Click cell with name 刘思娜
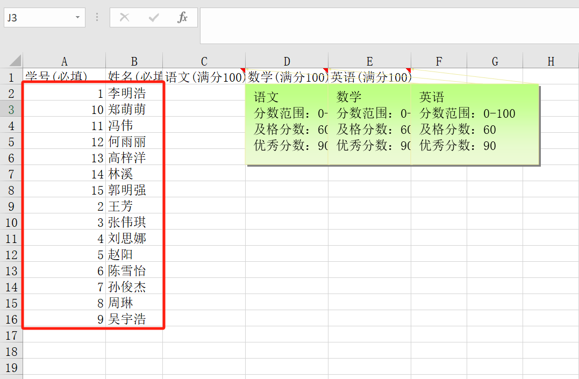 tap(134, 239)
